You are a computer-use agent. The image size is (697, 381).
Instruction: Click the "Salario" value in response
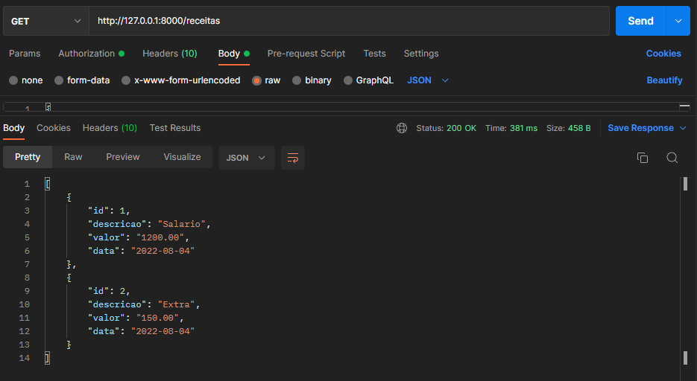coord(181,224)
